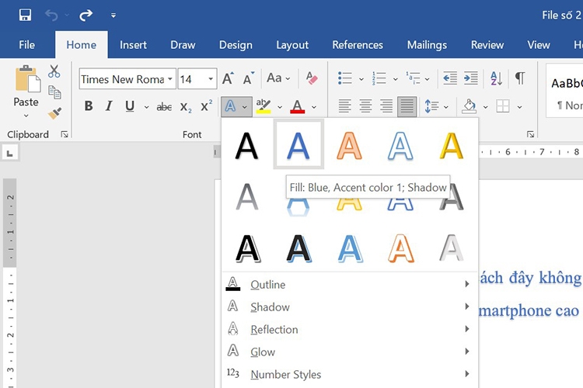
Task: Activate the Format Painter brush
Action: coord(54,113)
